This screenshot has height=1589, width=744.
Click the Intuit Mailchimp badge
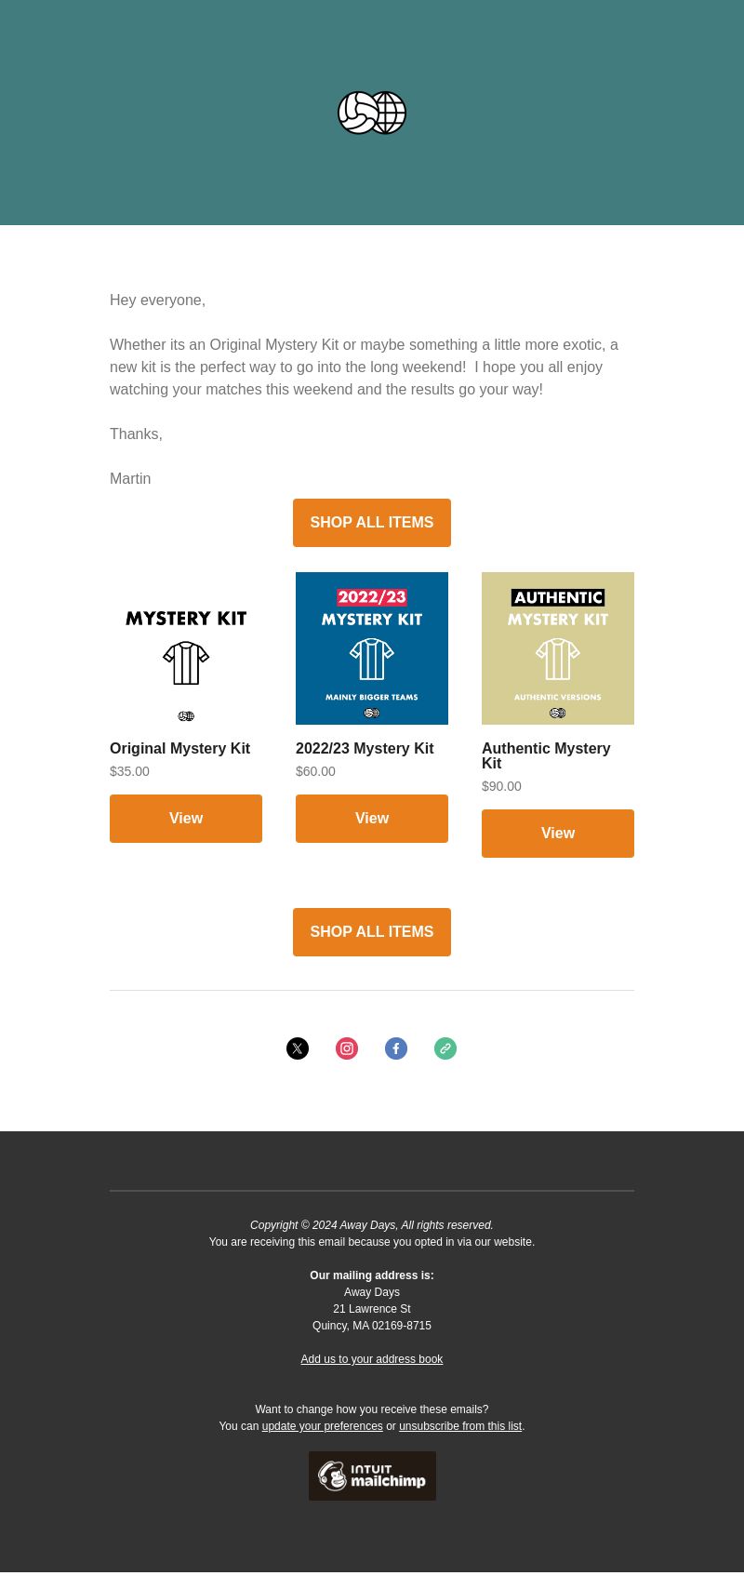(372, 1475)
